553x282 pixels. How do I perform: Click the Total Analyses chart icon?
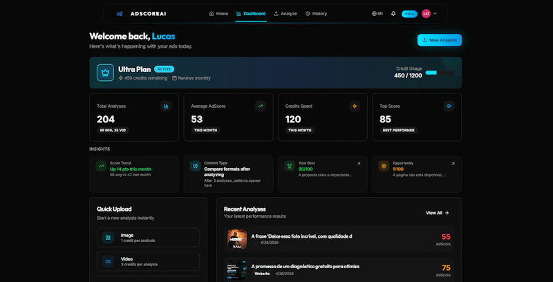[166, 106]
